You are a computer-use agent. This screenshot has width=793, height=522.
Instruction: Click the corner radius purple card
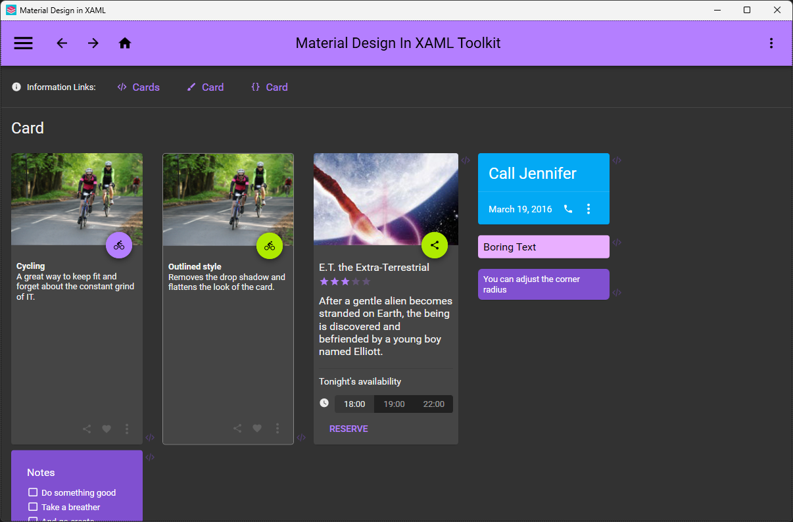click(544, 284)
